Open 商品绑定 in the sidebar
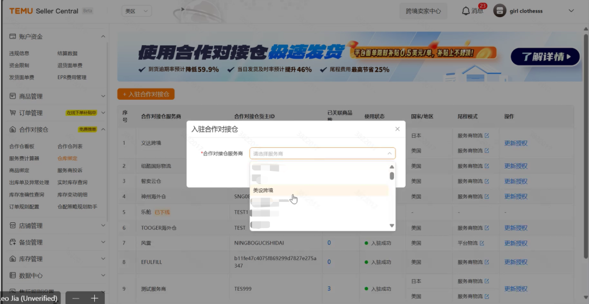The height and width of the screenshot is (304, 589). [19, 171]
